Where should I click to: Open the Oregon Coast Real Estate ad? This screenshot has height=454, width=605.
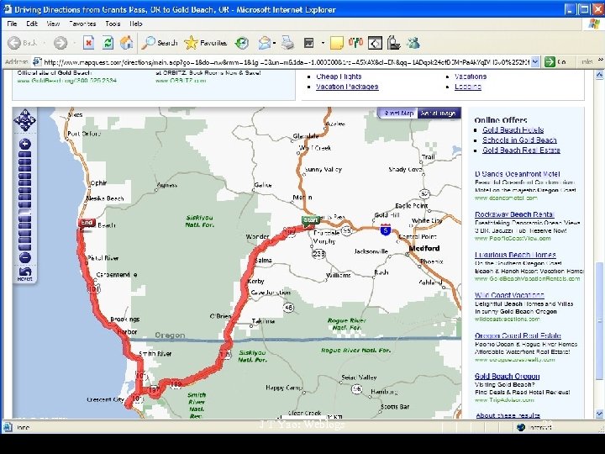[518, 335]
